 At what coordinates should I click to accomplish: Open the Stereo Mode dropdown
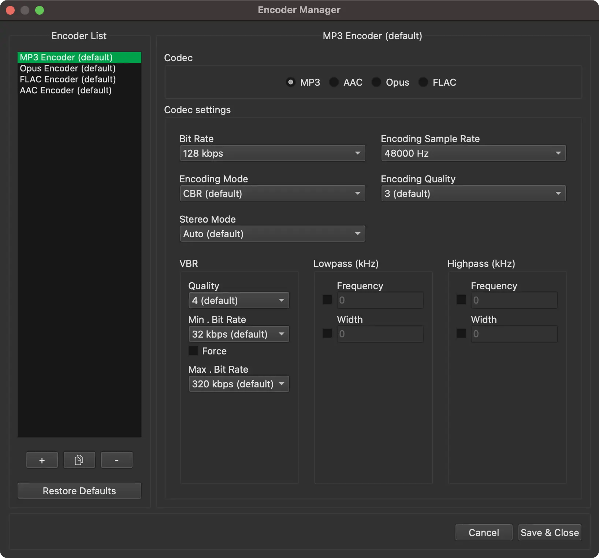tap(272, 234)
